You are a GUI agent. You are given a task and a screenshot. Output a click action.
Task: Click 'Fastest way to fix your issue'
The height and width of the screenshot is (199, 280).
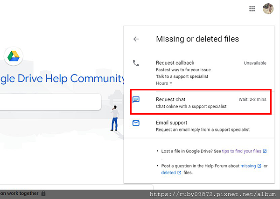point(183,70)
